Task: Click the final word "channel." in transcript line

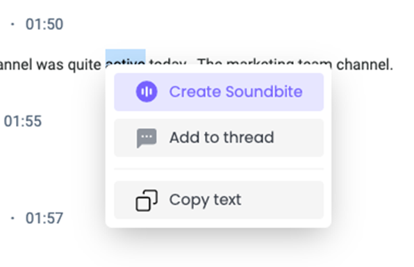Action: tap(365, 65)
